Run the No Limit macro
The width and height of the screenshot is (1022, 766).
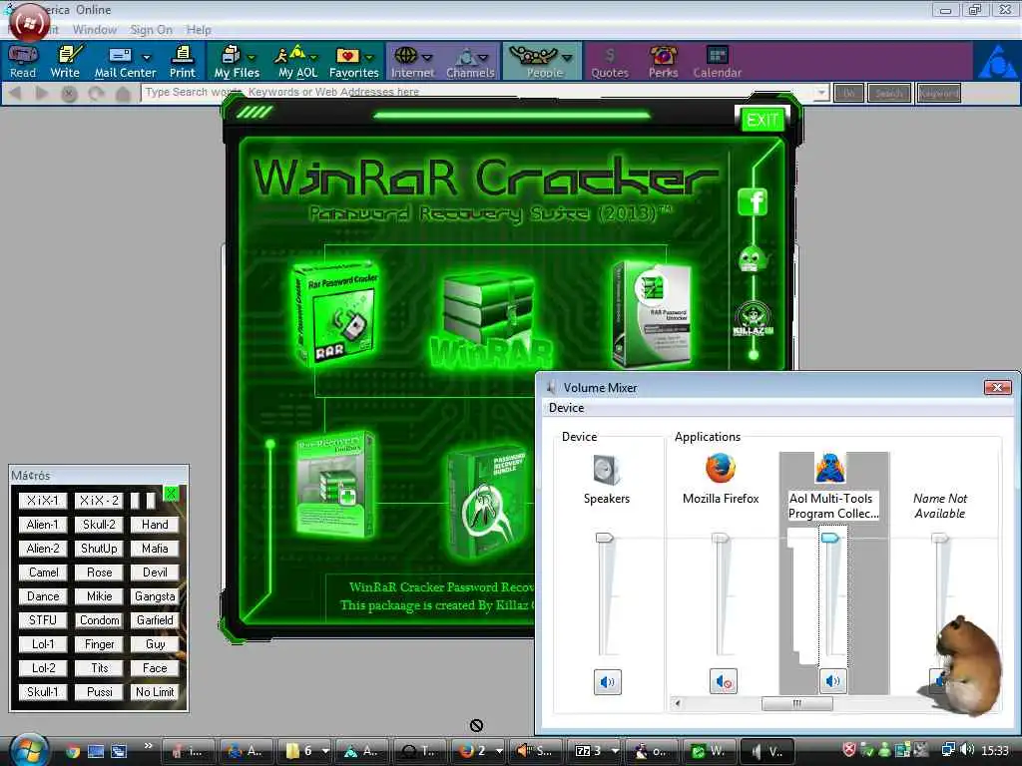[155, 692]
